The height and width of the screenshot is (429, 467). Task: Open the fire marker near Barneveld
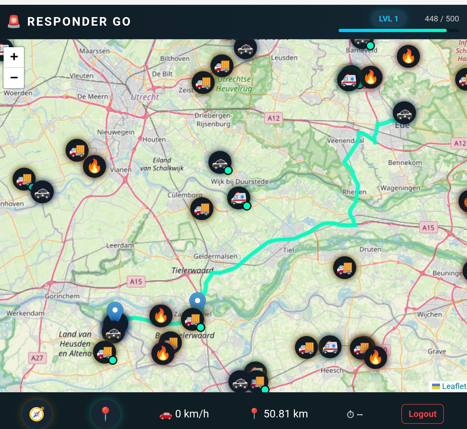[408, 57]
